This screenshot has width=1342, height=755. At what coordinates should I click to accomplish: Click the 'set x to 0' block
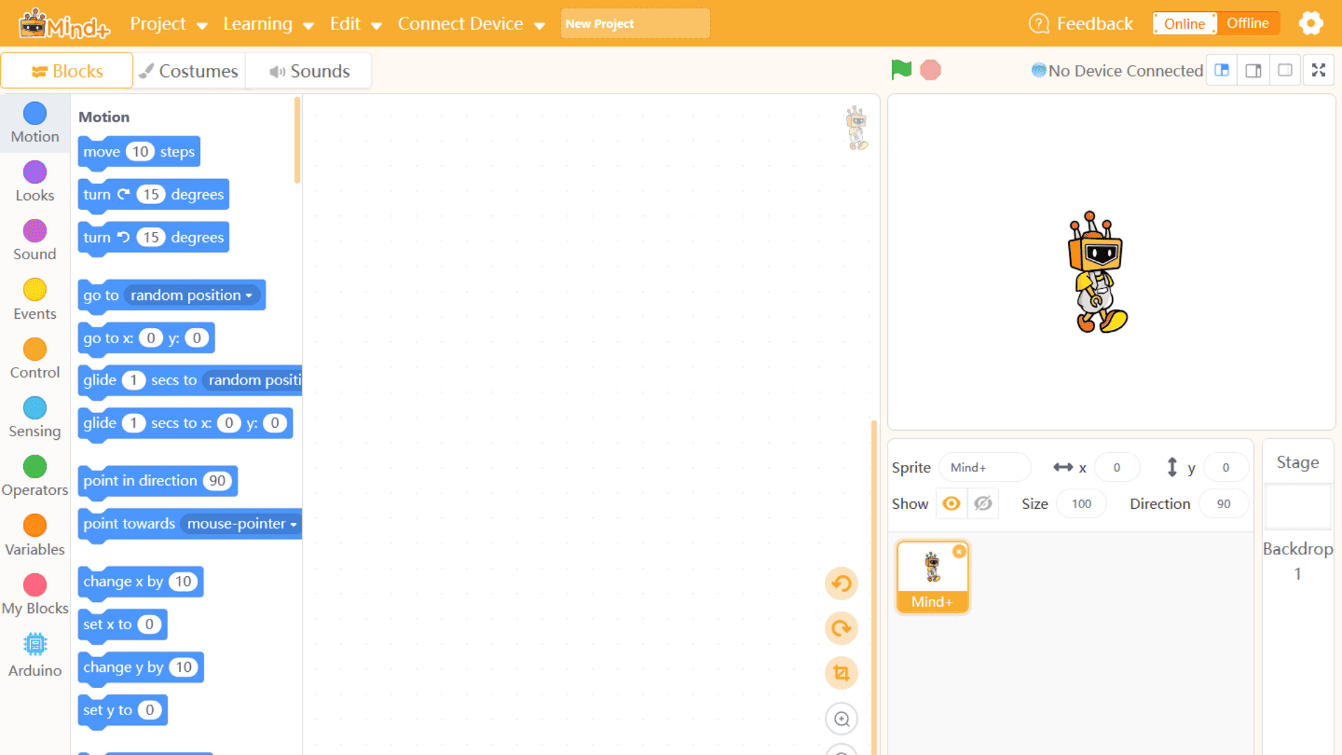pyautogui.click(x=122, y=625)
